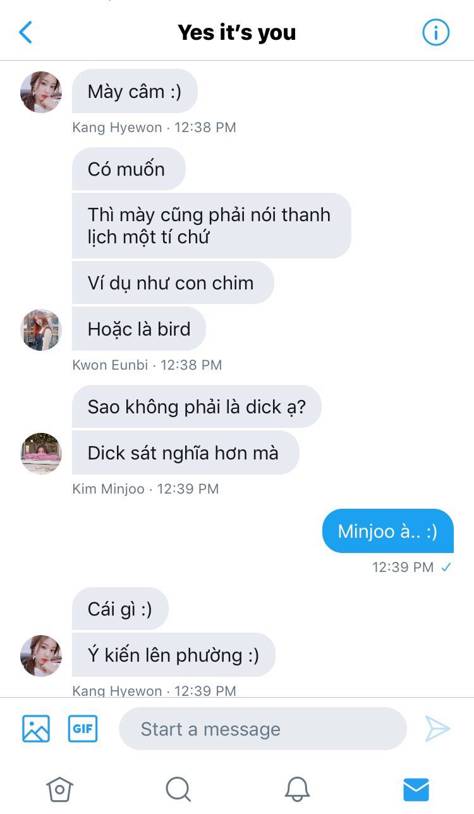Tap the Hoặc là bird message bubble
The height and width of the screenshot is (814, 474).
[x=139, y=329]
